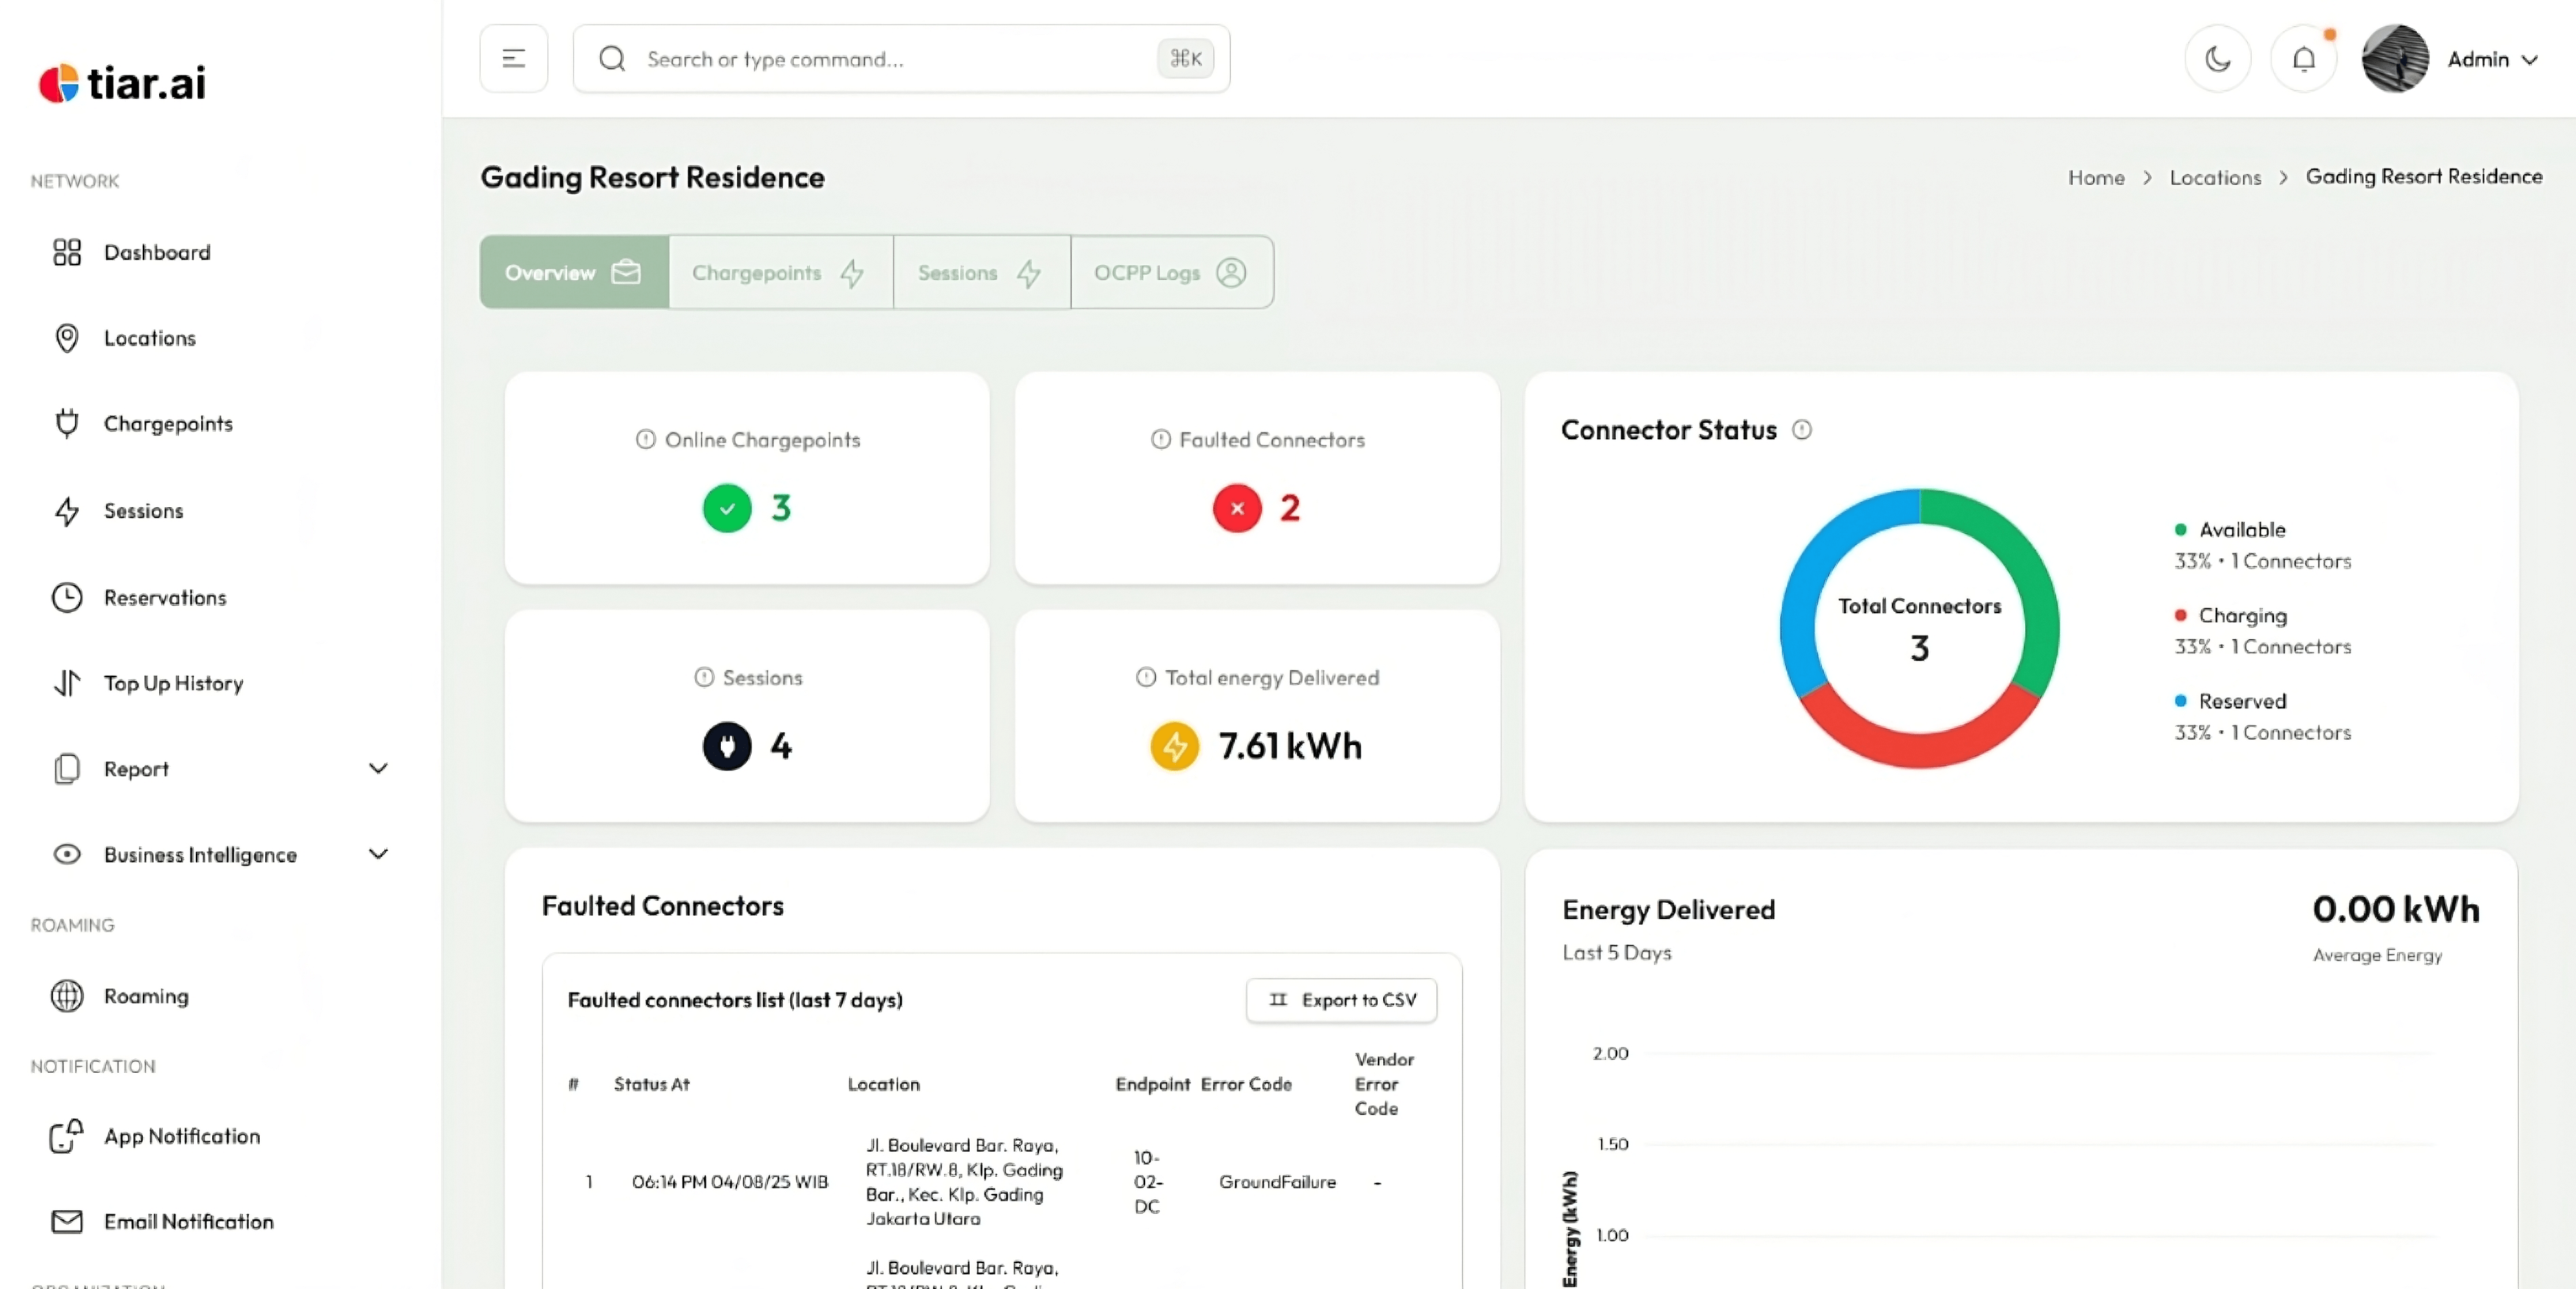Screen dimensions: 2576x1289
Task: Open Email Notification in sidebar
Action: tap(188, 1221)
